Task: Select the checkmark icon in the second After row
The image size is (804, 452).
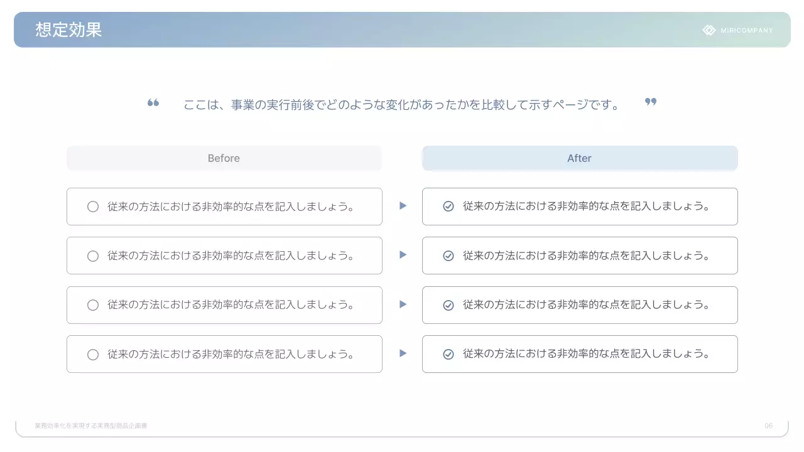Action: pos(448,256)
